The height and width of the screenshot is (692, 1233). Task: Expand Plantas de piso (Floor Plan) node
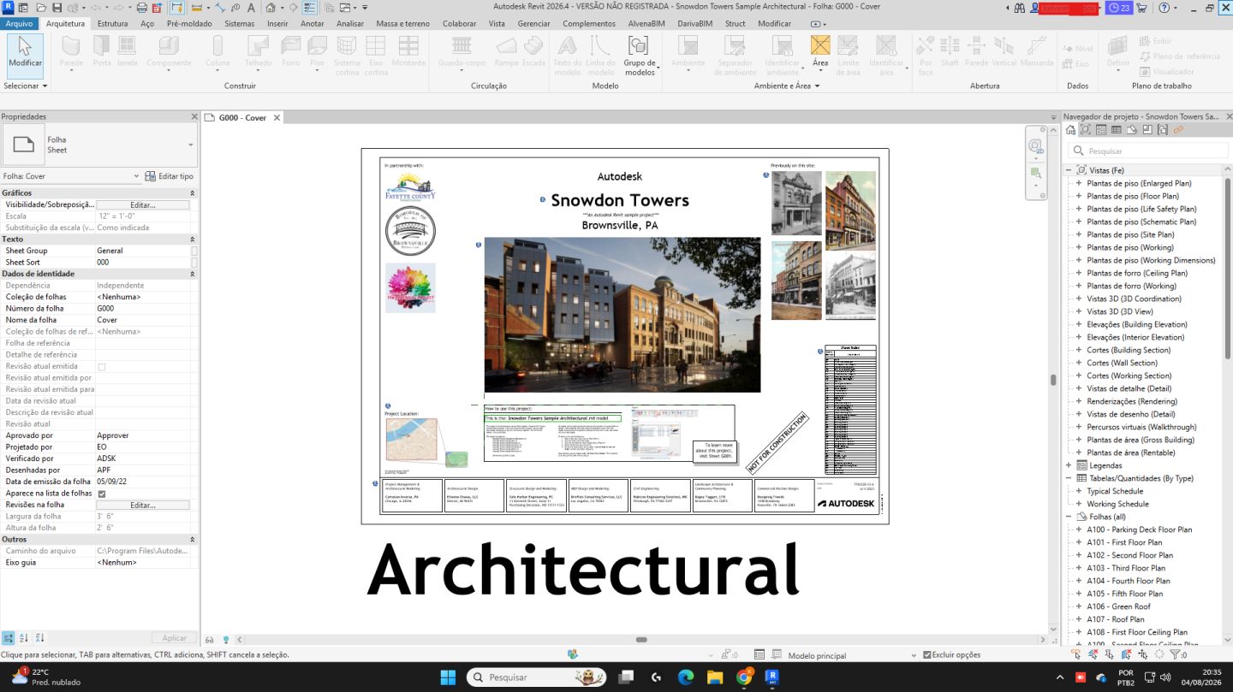pos(1079,196)
